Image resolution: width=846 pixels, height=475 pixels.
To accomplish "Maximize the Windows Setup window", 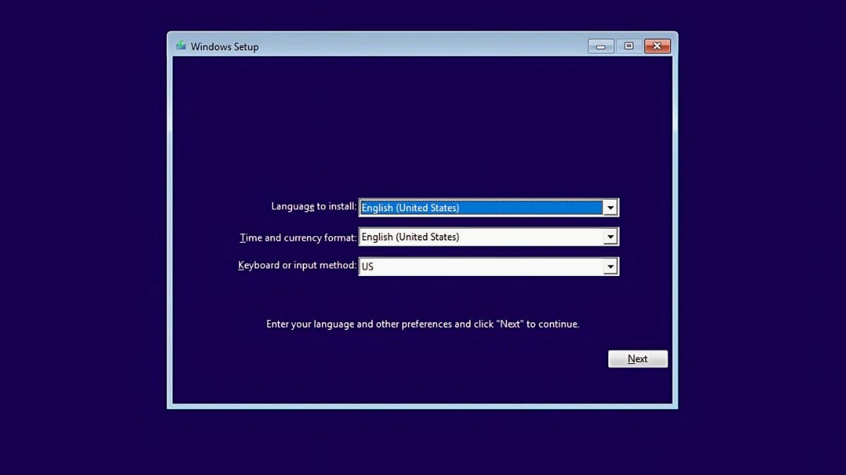I will [629, 46].
